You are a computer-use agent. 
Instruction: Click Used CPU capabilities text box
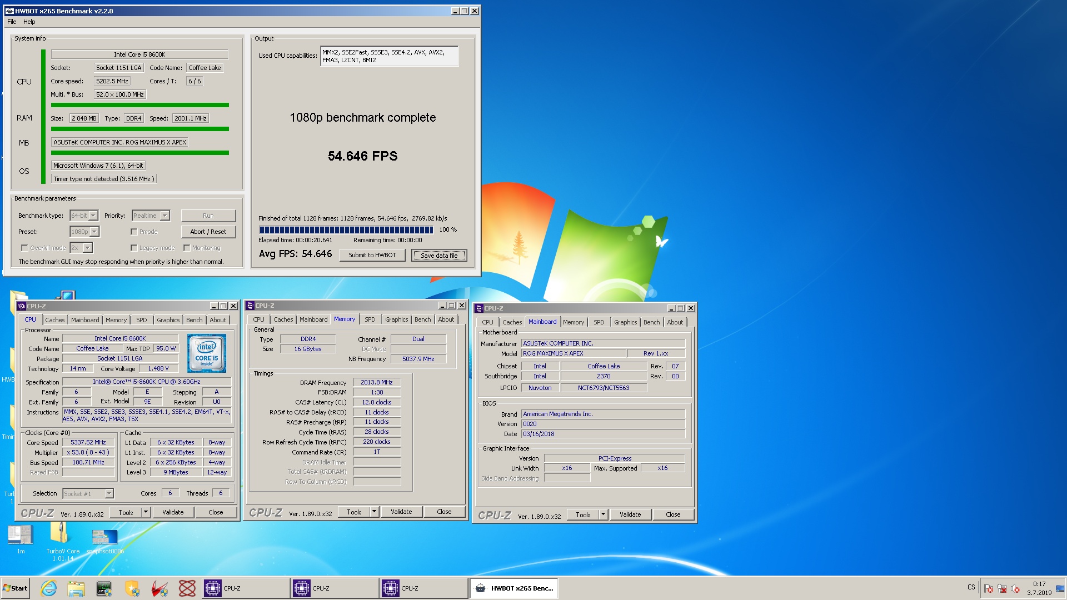pos(390,56)
